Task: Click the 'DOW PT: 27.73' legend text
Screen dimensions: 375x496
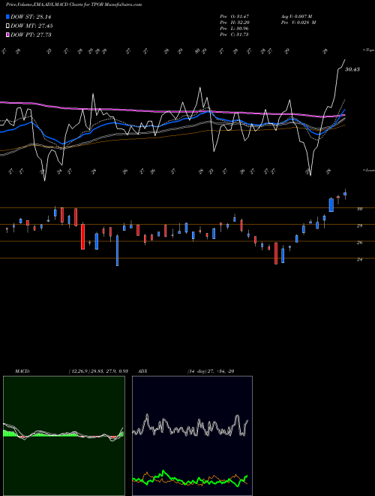Action: click(31, 35)
